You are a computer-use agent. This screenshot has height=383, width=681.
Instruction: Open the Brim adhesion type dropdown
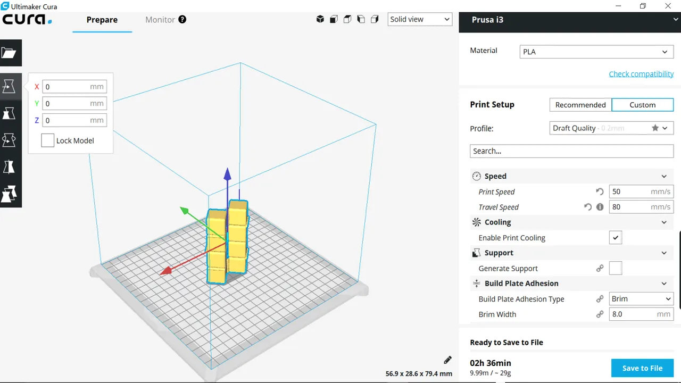[x=641, y=299]
